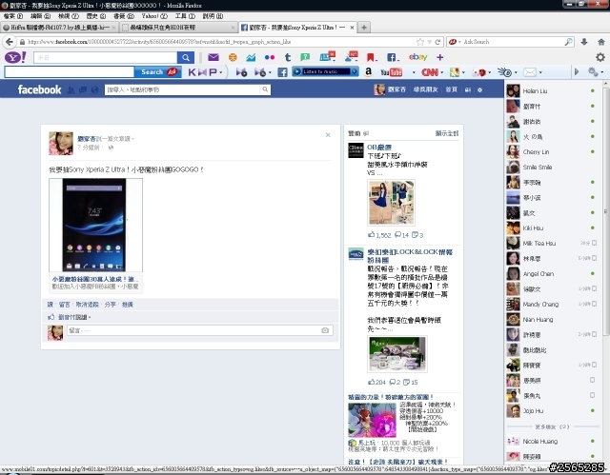Open the eBay icon in Yahoo toolbar
This screenshot has width=610, height=475.
tap(417, 57)
